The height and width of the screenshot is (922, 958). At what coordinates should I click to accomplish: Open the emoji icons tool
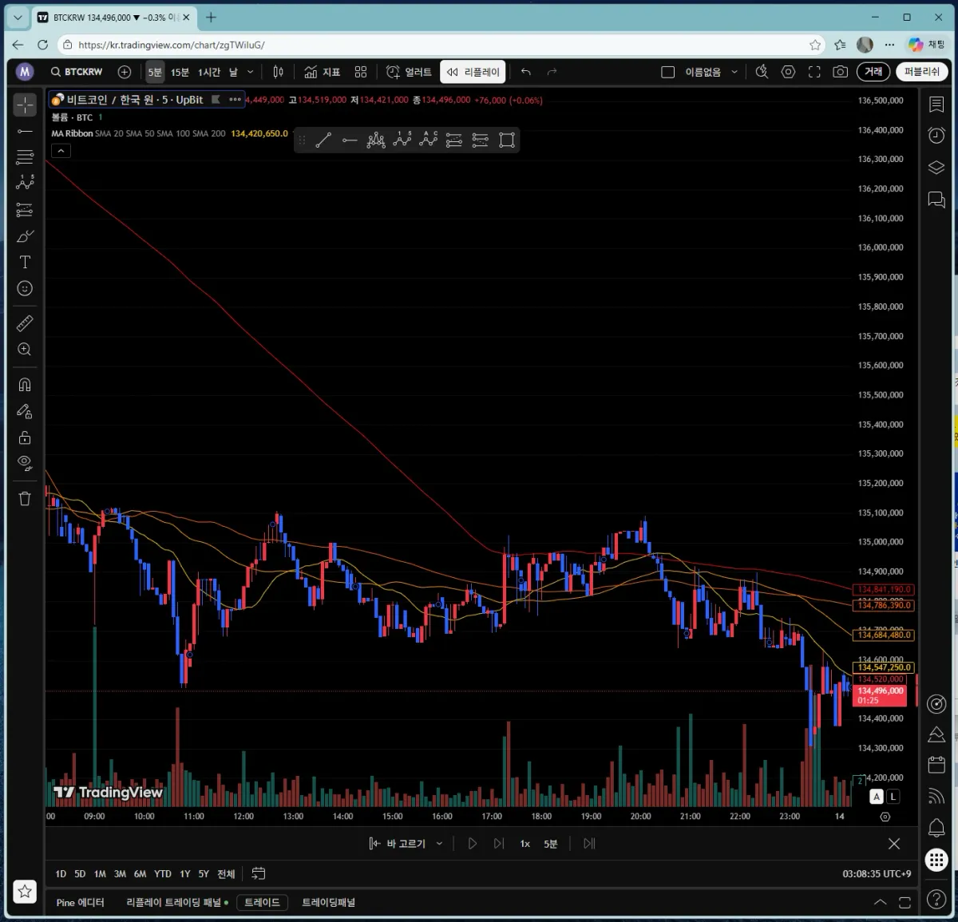(25, 288)
